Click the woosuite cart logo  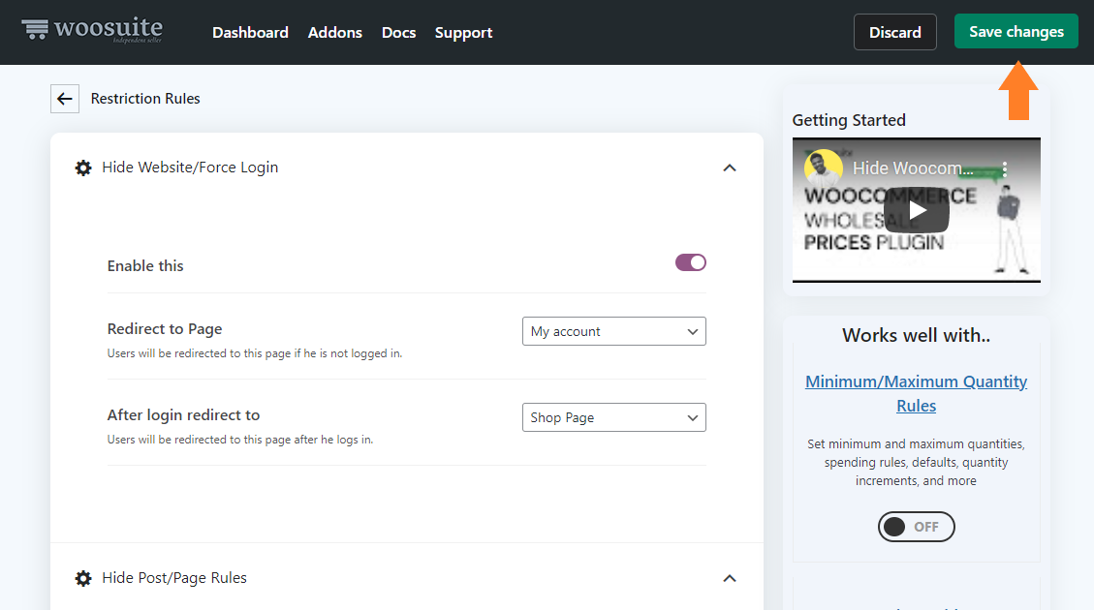[x=91, y=29]
